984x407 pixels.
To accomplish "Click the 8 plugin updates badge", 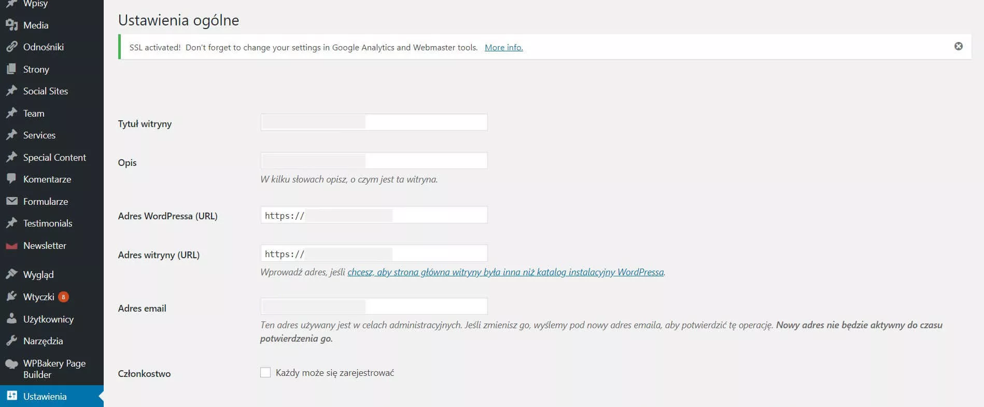I will (63, 297).
